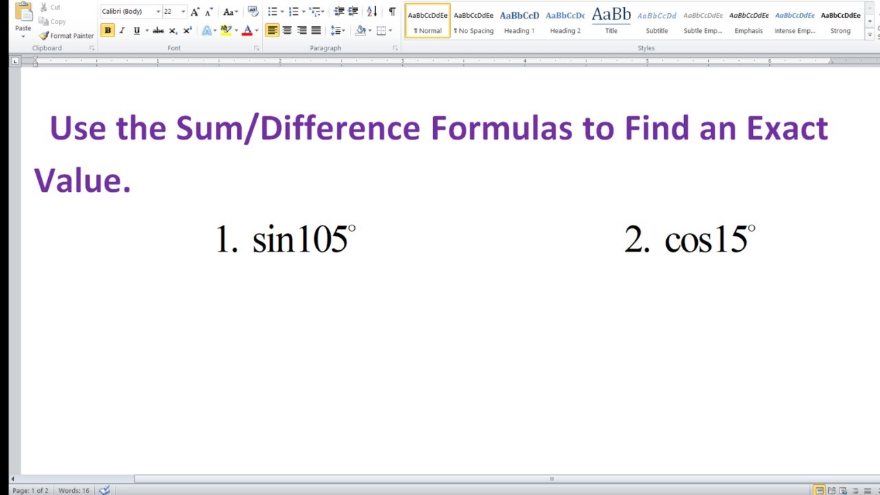Align text left
The width and height of the screenshot is (880, 495).
coord(272,30)
